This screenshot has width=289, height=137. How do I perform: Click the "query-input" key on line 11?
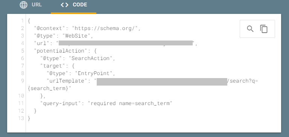[61, 103]
